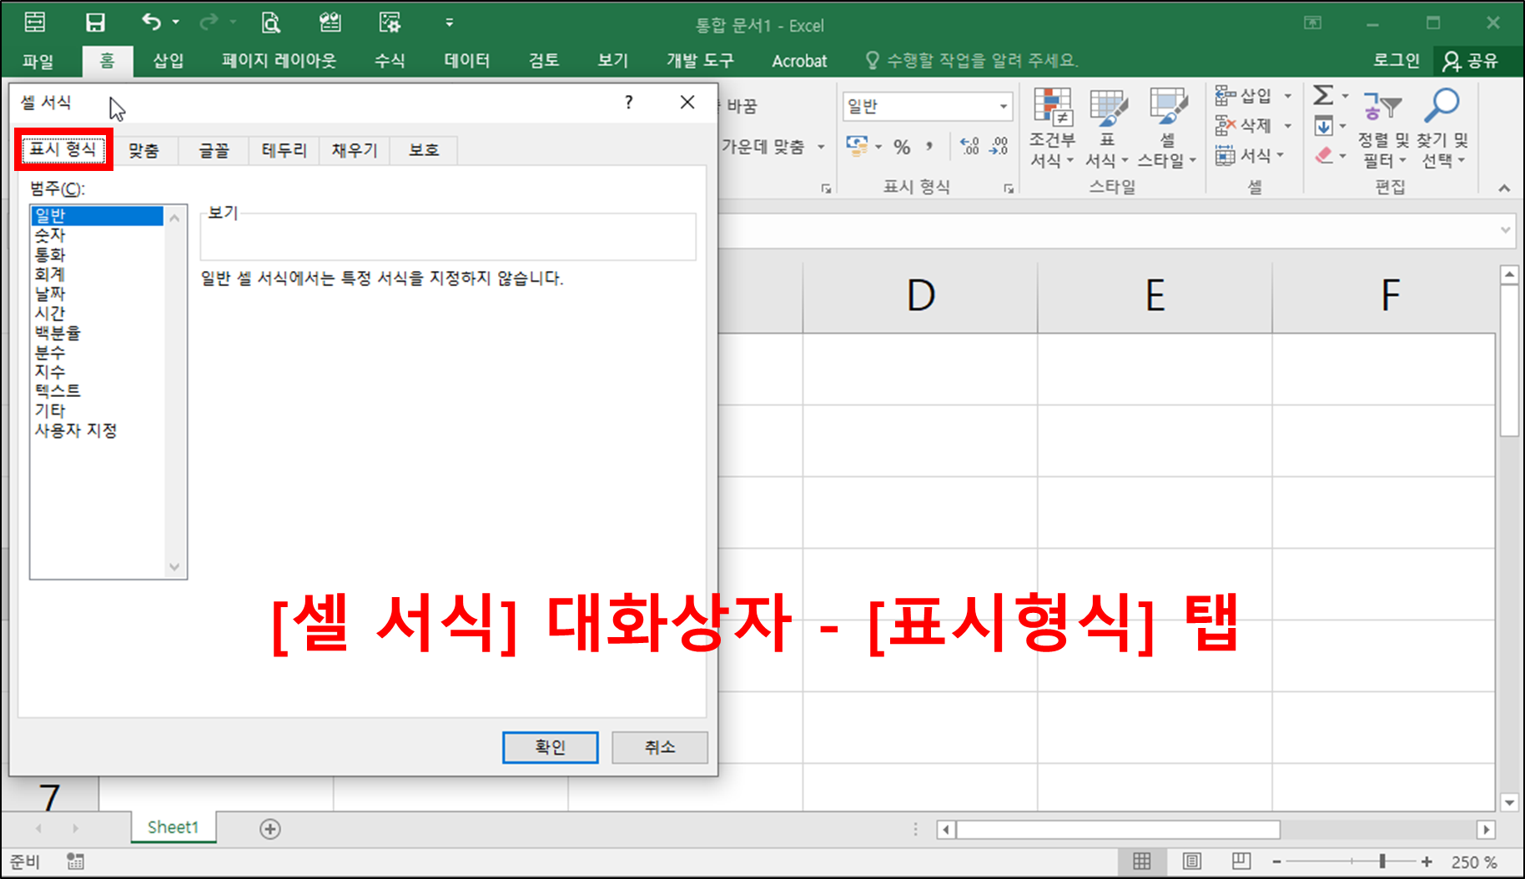1525x879 pixels.
Task: Save the workbook via quick access toolbar
Action: (x=96, y=22)
